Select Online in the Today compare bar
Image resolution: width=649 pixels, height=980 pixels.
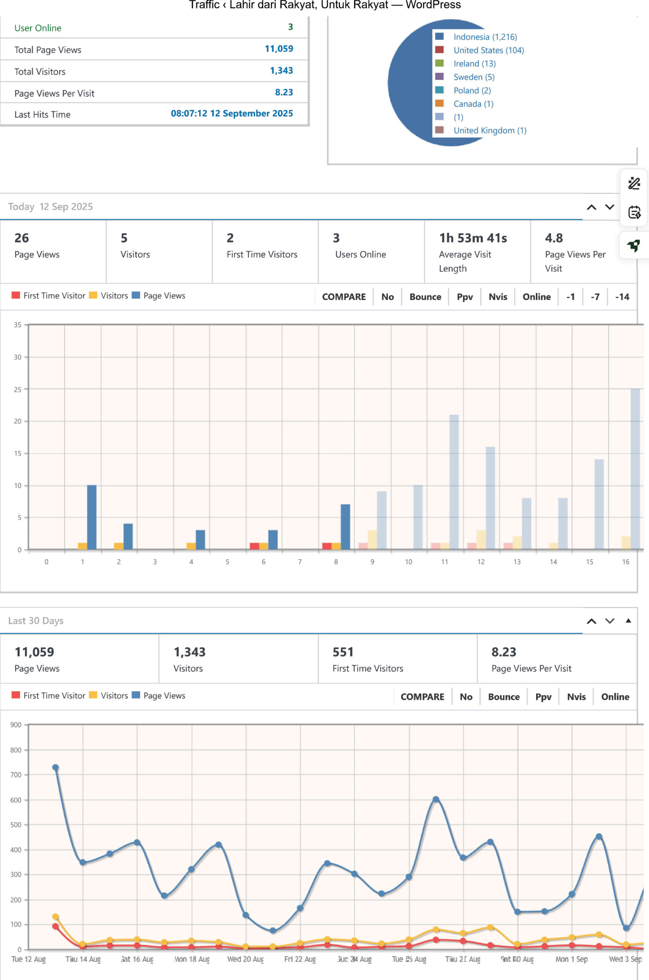tap(536, 297)
